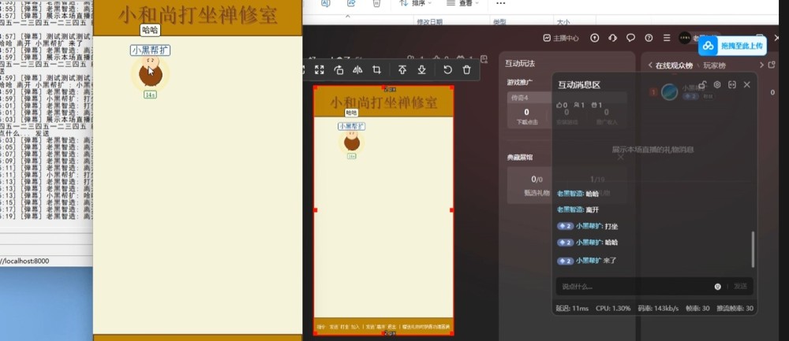This screenshot has height=341, width=789.
Task: Click the 拖拽至此上传 cloud upload widget
Action: point(732,46)
